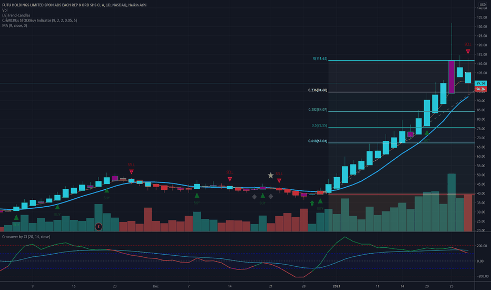491x290 pixels.
Task: Click the green up arrow near Dec 29
Action: coord(312,203)
